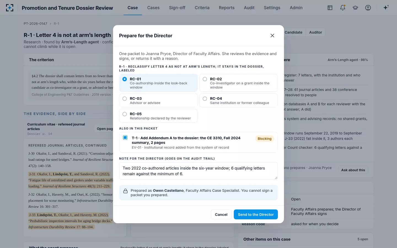Cancel the director packet dialog
The height and width of the screenshot is (248, 397).
(x=221, y=214)
